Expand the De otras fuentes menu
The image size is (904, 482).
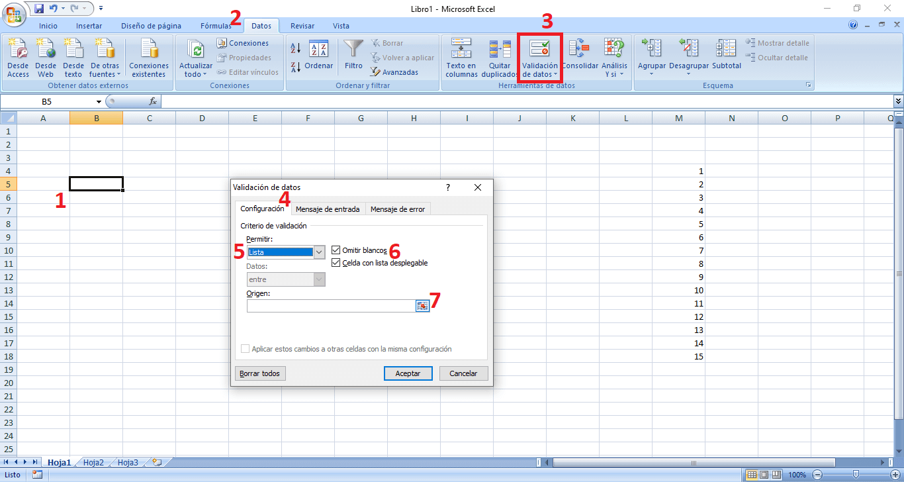pos(105,70)
